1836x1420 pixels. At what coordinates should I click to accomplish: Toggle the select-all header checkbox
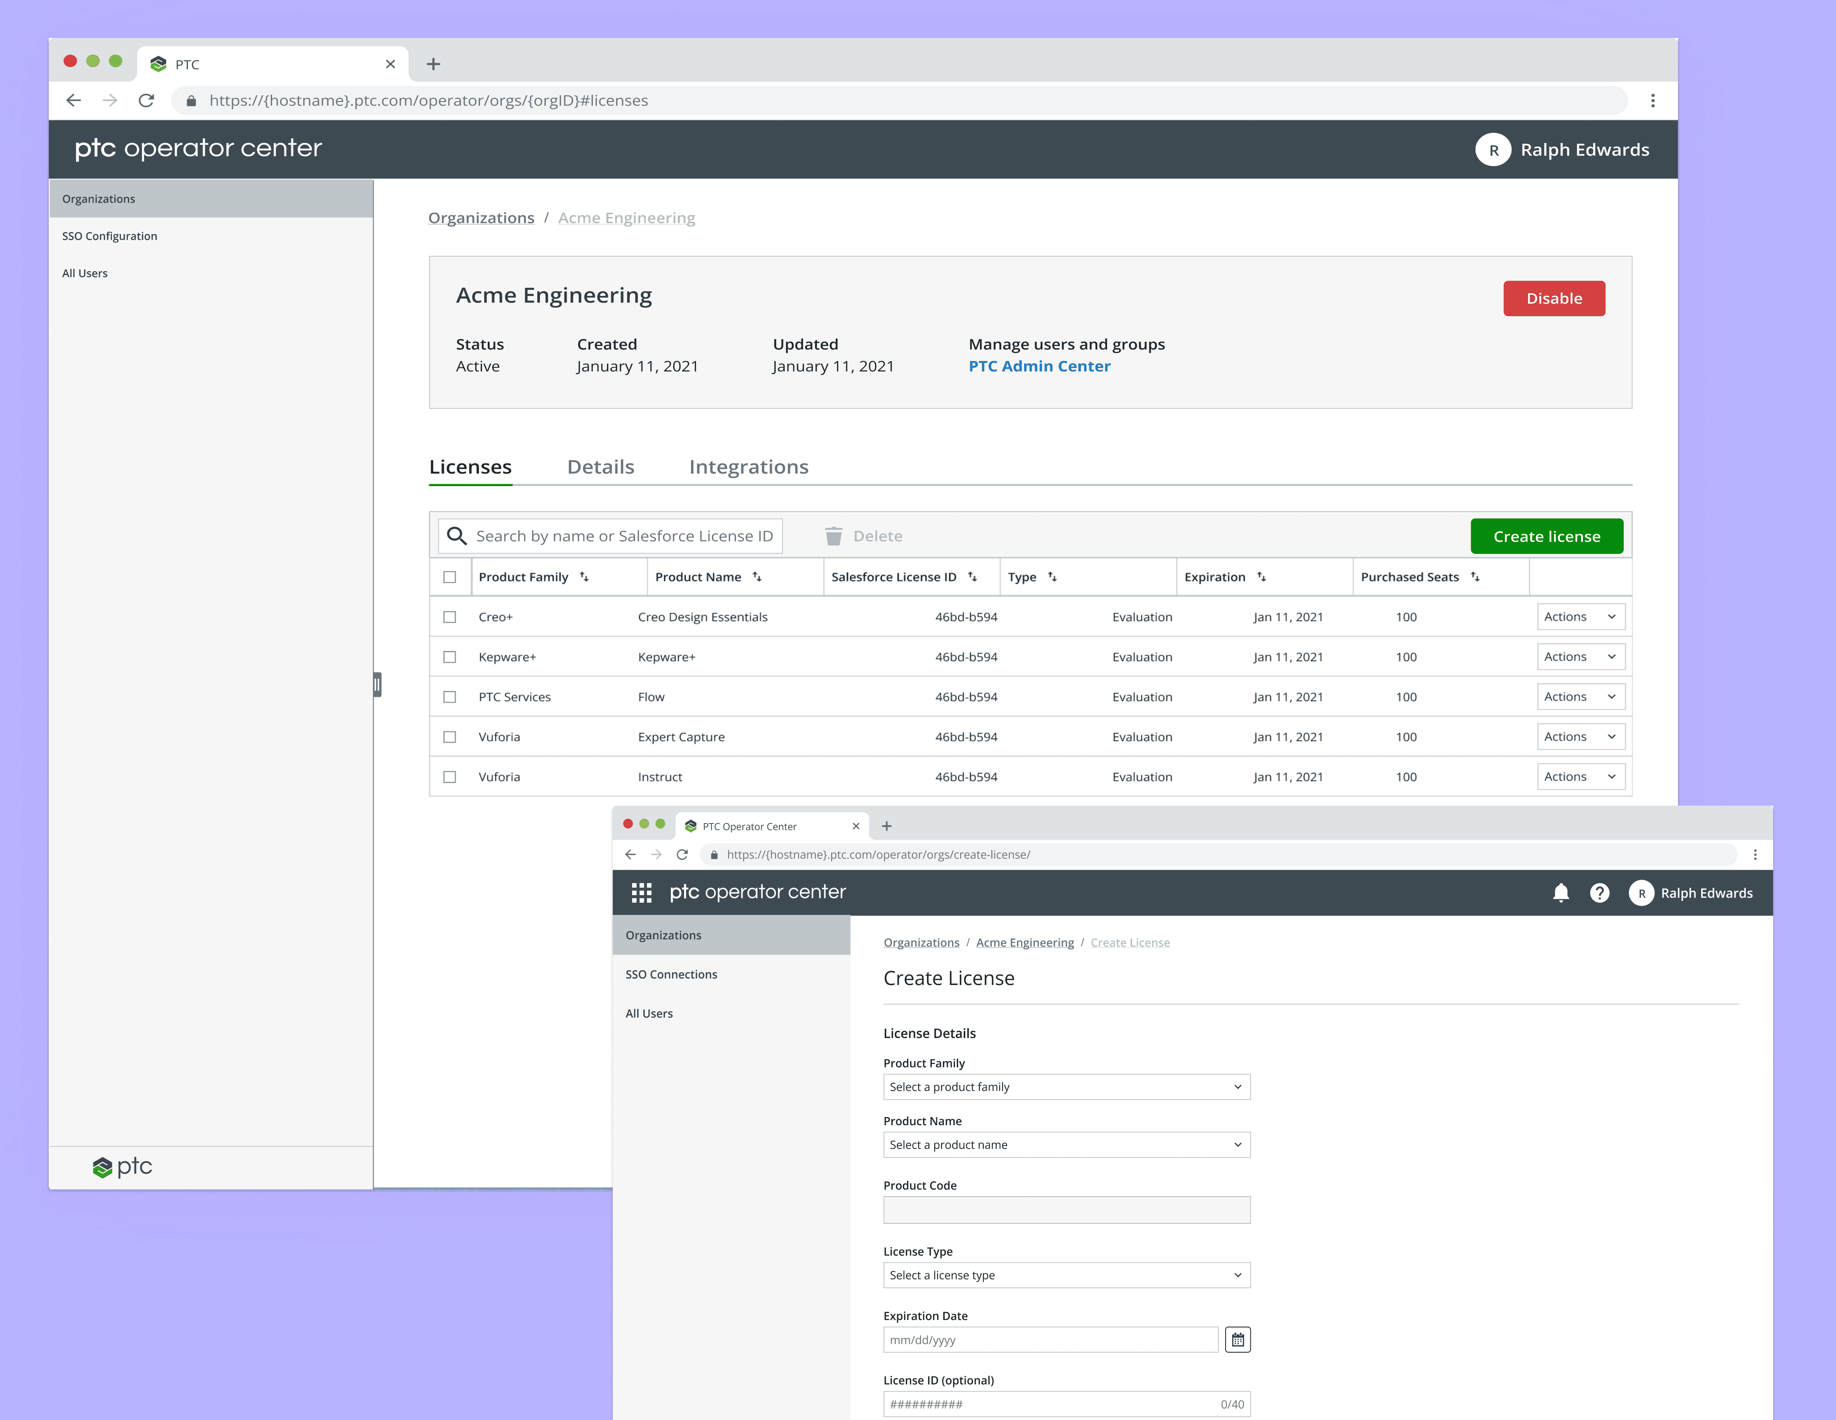pyautogui.click(x=450, y=577)
